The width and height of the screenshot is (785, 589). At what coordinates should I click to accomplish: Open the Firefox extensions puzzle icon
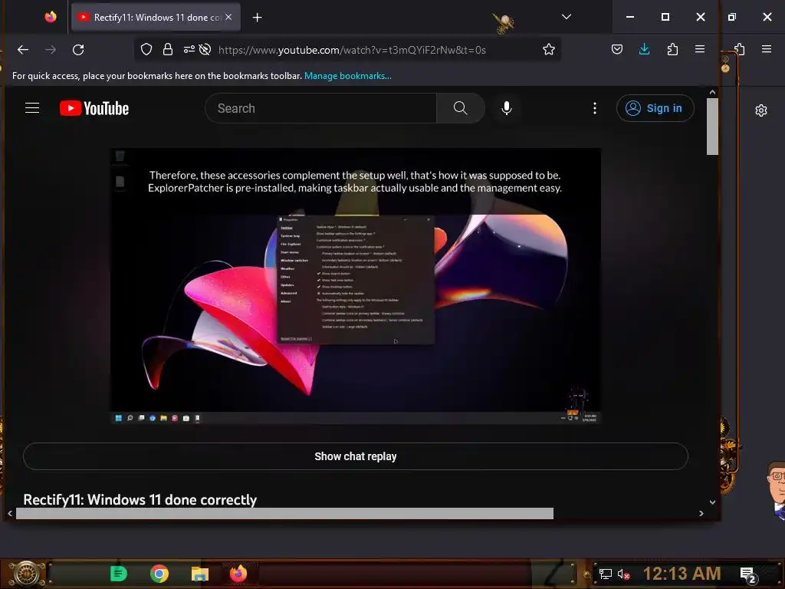point(672,49)
